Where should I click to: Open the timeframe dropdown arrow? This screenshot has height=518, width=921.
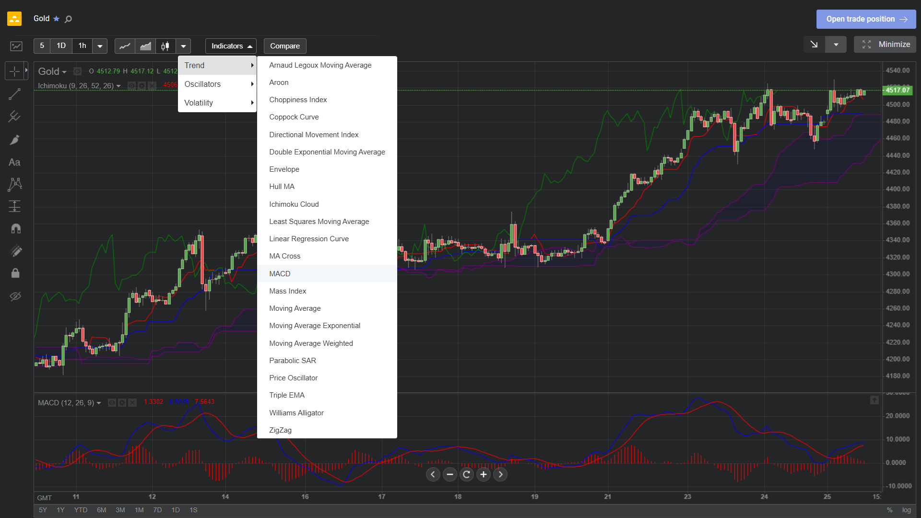click(100, 46)
